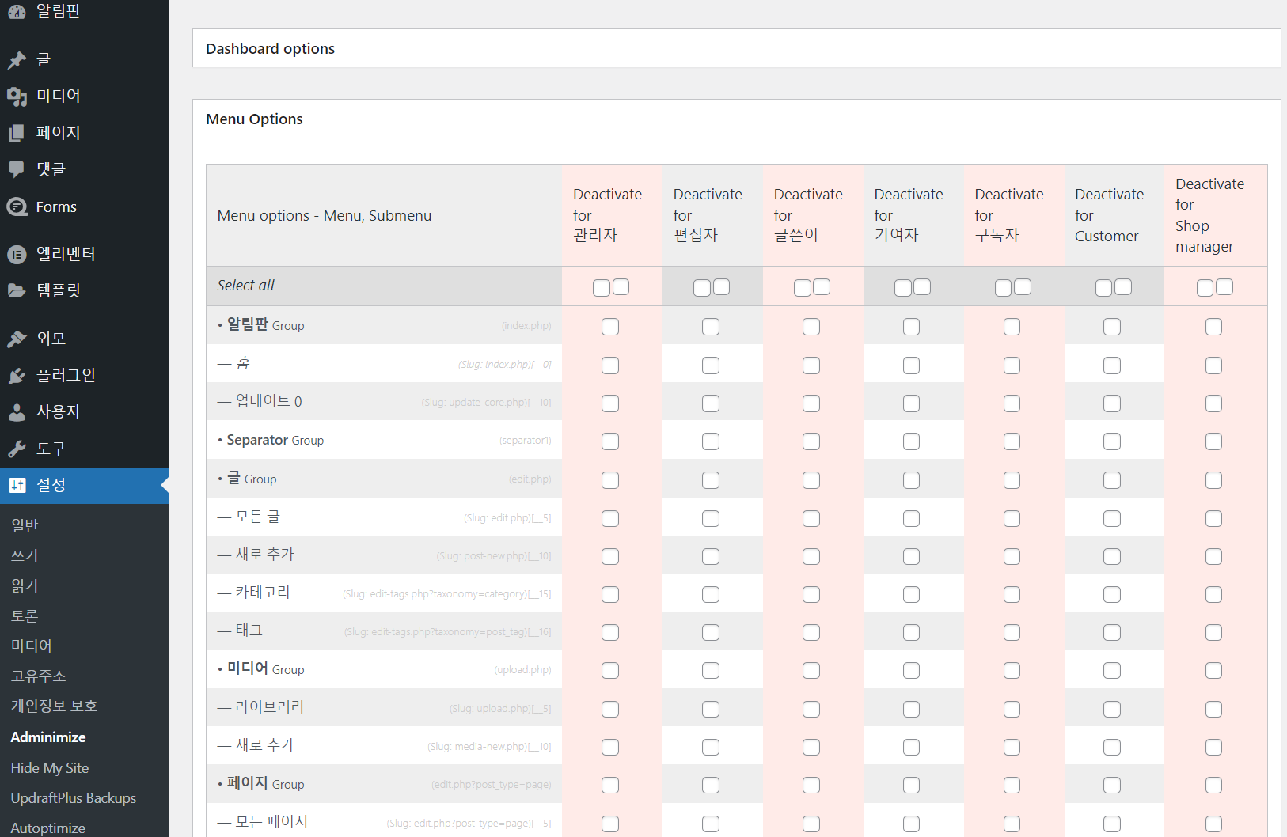Click the 템플릿 folder icon
Viewport: 1287px width, 837px height.
click(17, 290)
